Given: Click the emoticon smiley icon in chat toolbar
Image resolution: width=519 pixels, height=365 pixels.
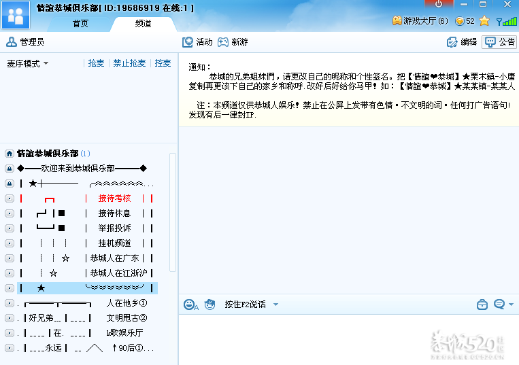Looking at the screenshot, I should click(x=190, y=305).
